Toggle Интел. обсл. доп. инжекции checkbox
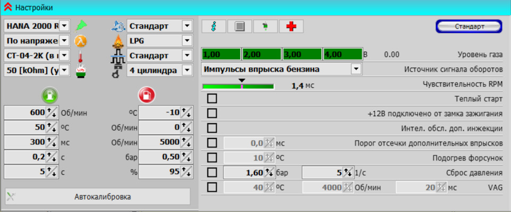 pyautogui.click(x=212, y=128)
